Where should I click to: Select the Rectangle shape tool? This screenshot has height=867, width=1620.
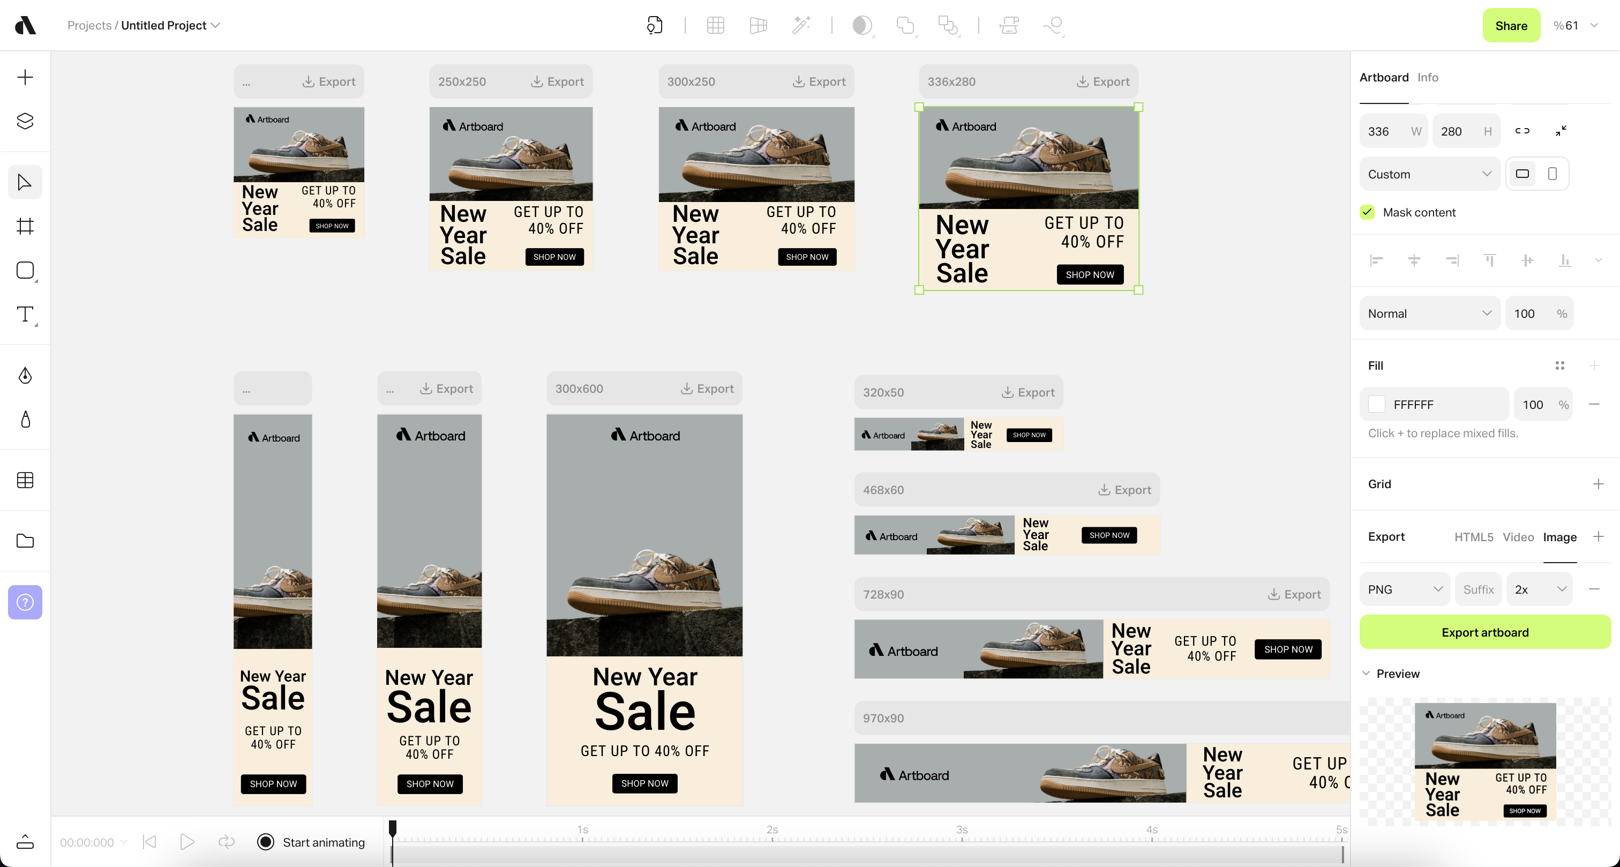point(25,271)
